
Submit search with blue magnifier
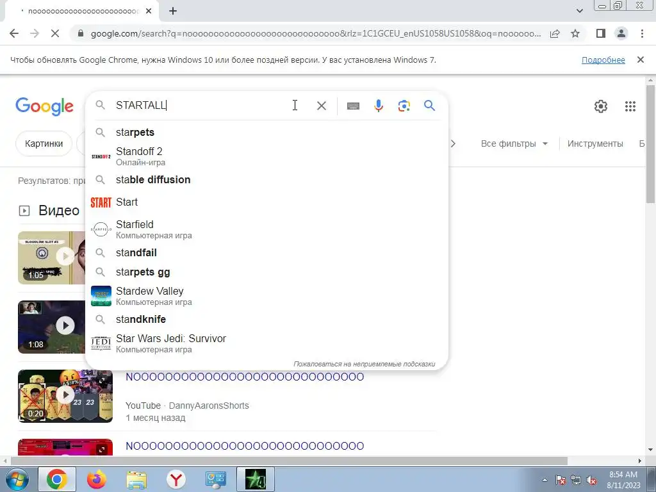pyautogui.click(x=429, y=106)
